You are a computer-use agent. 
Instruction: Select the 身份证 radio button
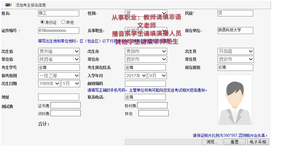(42, 22)
